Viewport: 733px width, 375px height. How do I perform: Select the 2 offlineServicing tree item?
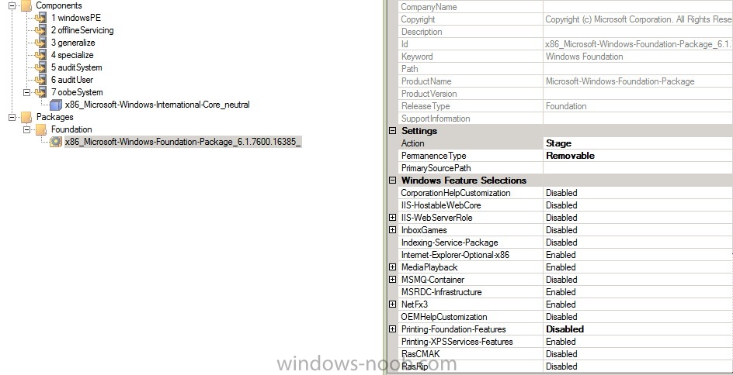[82, 30]
